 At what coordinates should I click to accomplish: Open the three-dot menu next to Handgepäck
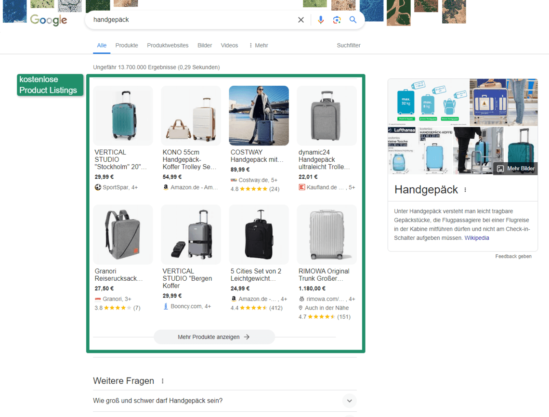pos(465,190)
